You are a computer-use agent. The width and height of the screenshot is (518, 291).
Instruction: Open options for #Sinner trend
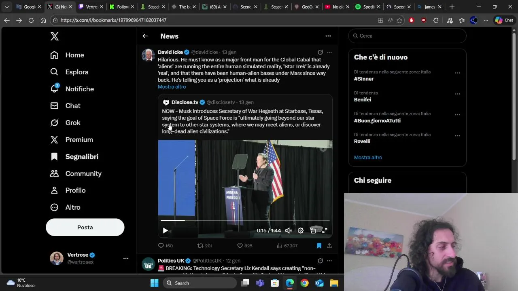457,73
